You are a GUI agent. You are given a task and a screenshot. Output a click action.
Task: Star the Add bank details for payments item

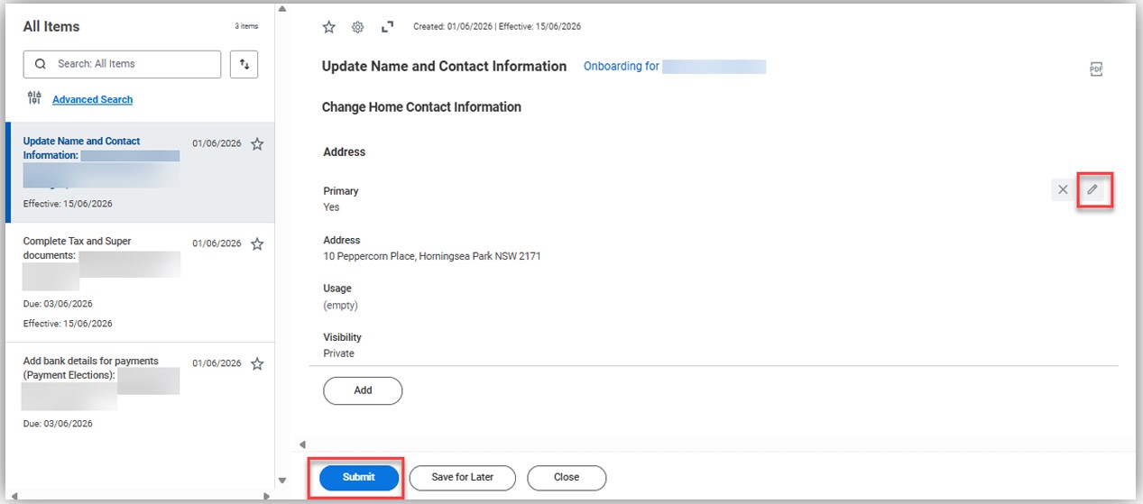[x=257, y=363]
